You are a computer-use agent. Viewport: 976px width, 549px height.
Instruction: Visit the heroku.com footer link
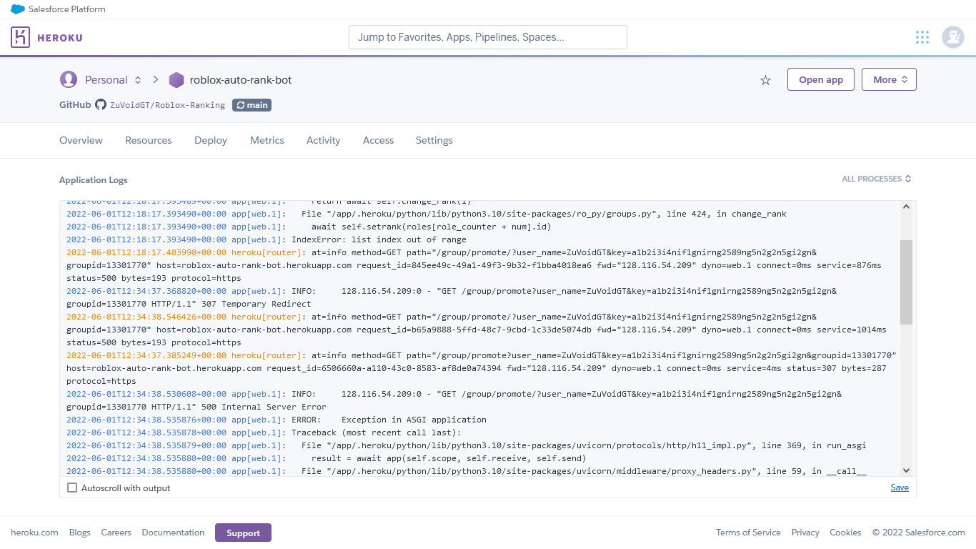pos(34,533)
